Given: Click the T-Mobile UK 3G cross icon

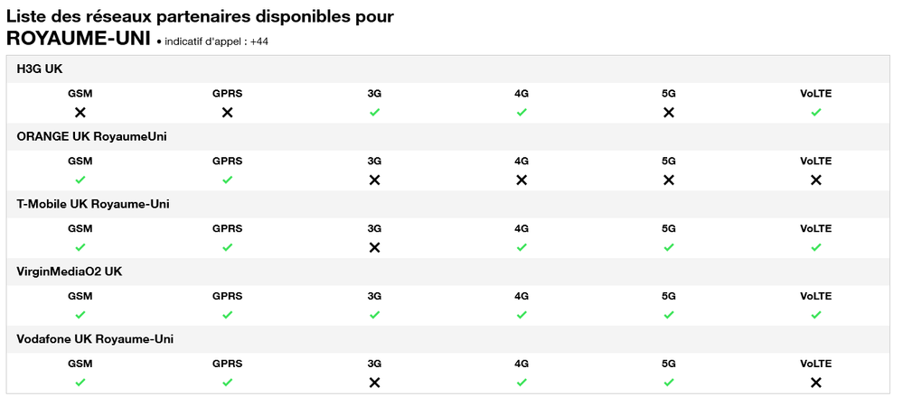Looking at the screenshot, I should point(374,248).
